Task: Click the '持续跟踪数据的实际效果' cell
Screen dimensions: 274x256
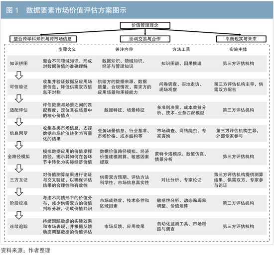Action: [67, 226]
